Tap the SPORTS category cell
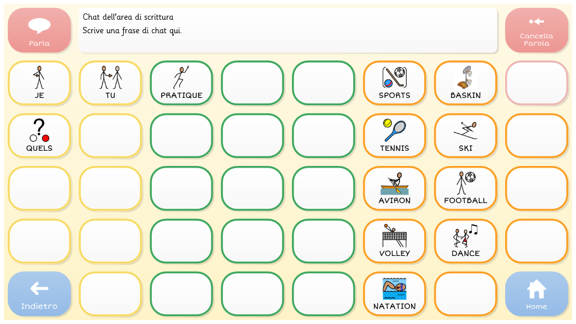The height and width of the screenshot is (324, 576). pyautogui.click(x=394, y=83)
